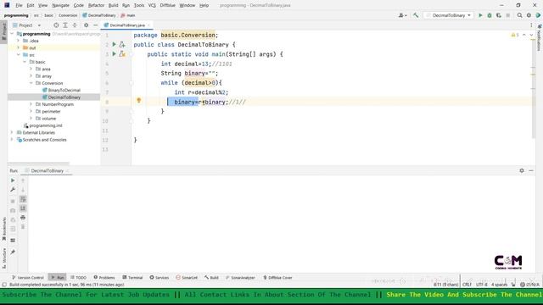Open the VCS menu
This screenshot has height=305, width=543.
152,5
